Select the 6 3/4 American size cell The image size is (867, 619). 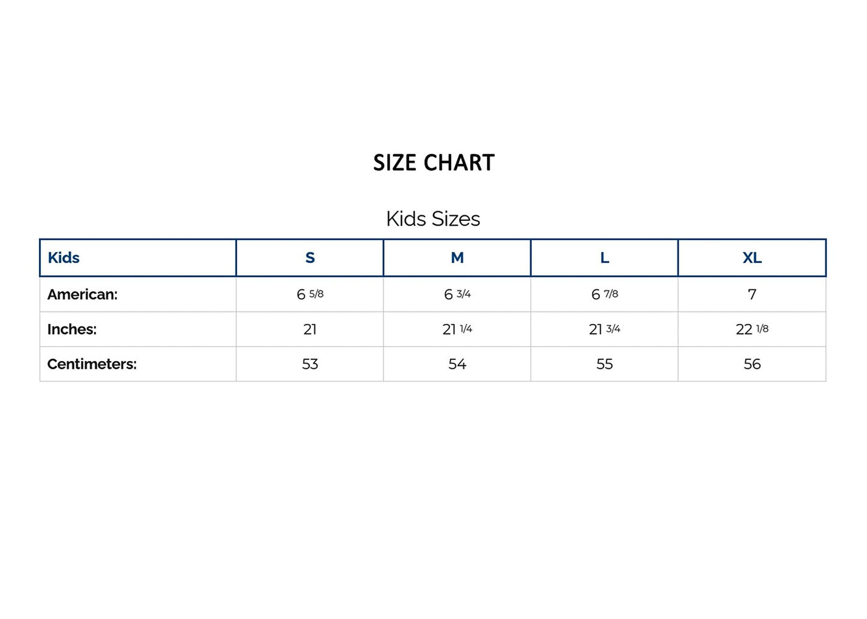457,295
